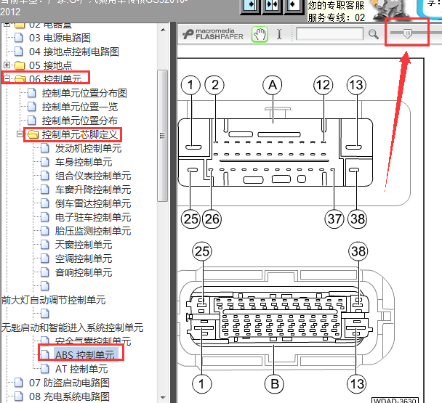Open 控制单元位置分布图 page
This screenshot has width=442, height=403.
point(84,93)
